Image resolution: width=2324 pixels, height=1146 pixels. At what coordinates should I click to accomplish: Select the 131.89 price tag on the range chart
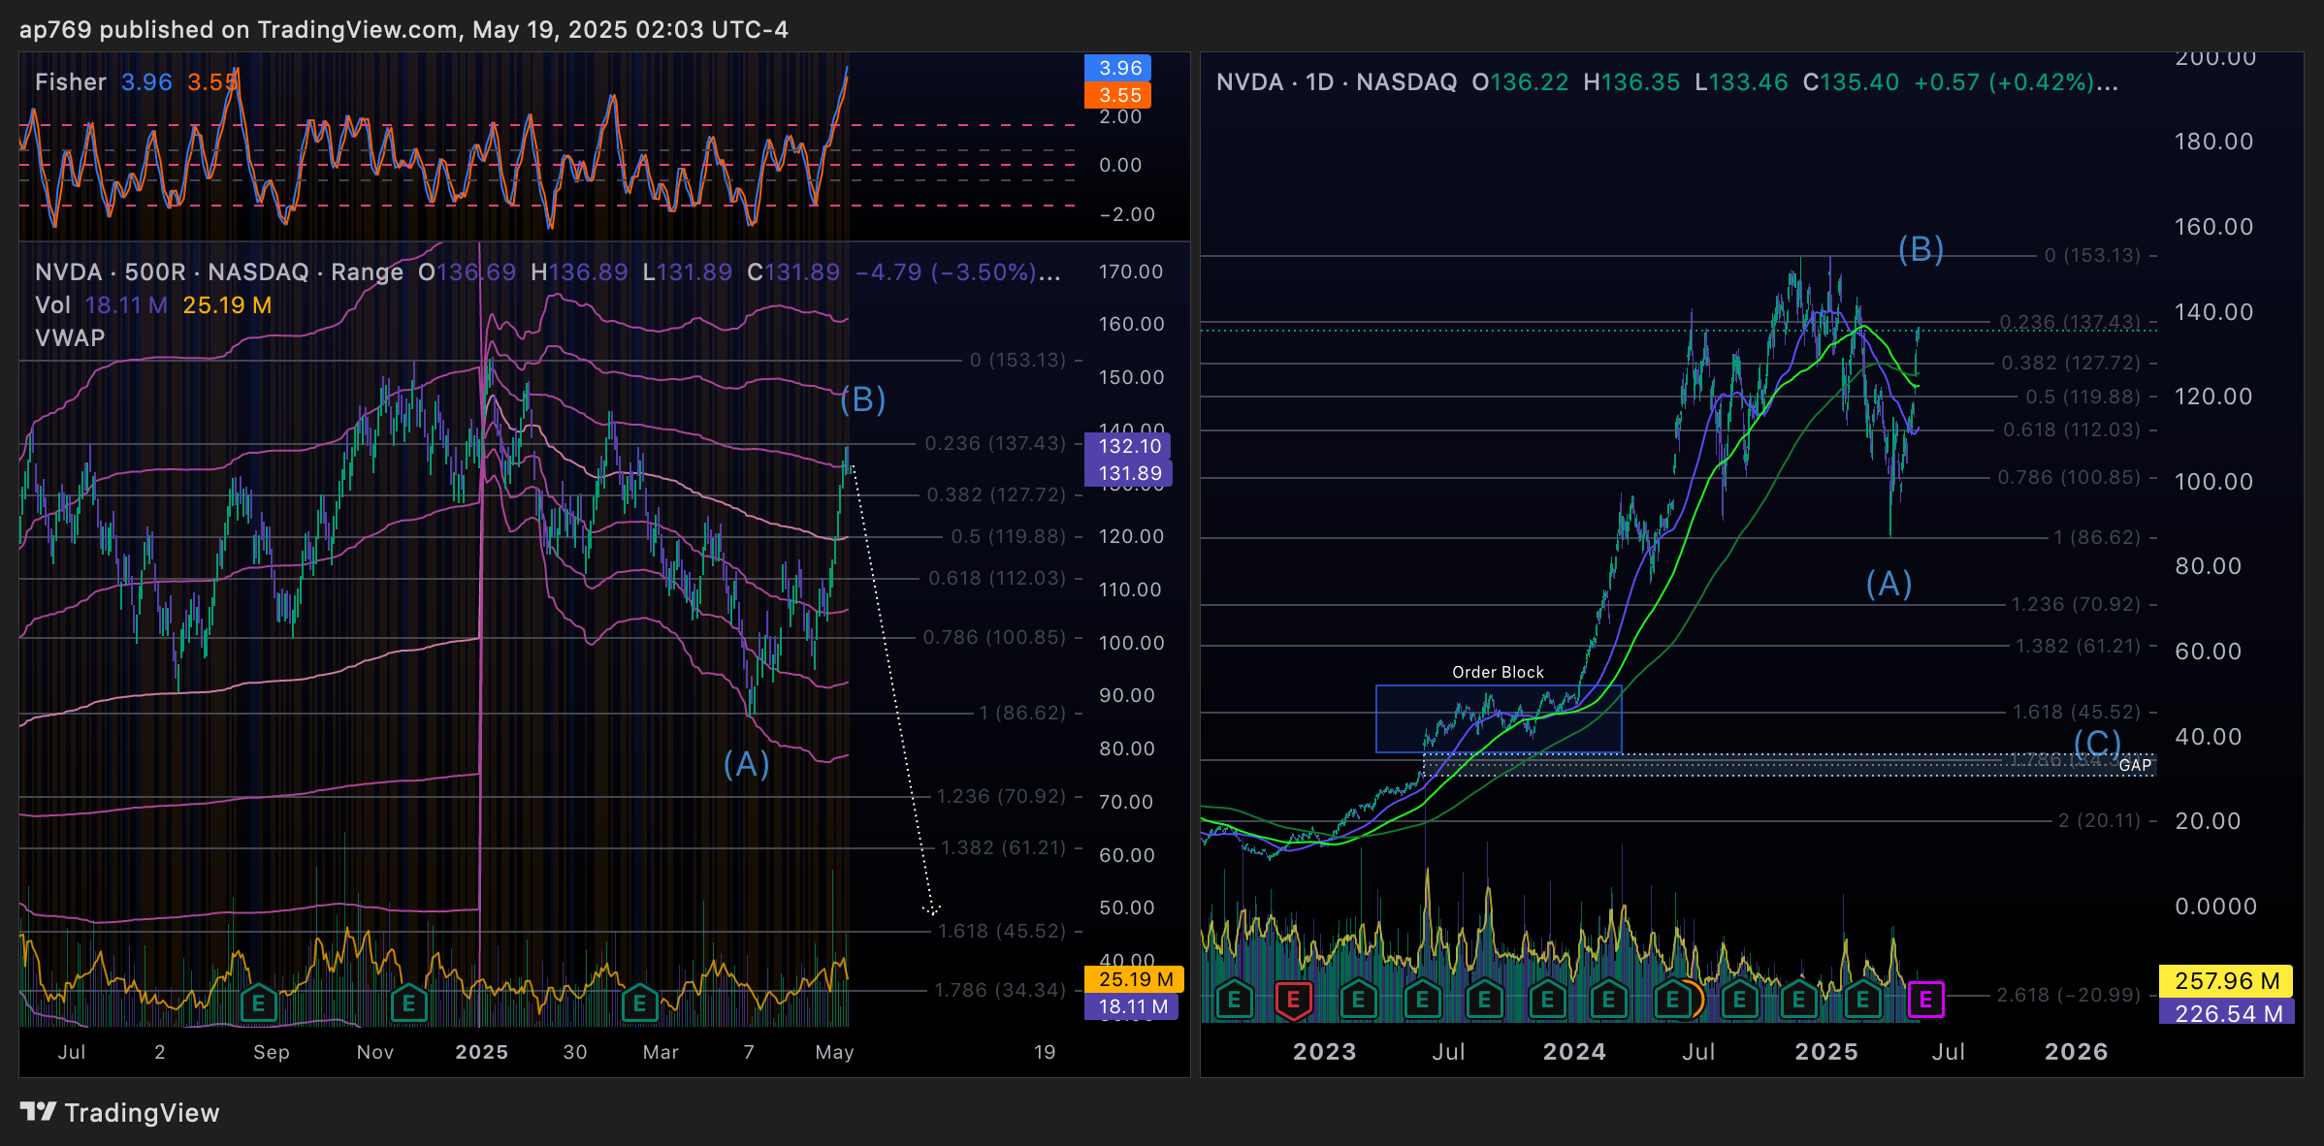[1128, 473]
